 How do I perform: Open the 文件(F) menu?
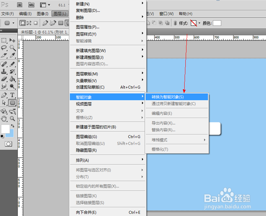tap(7, 14)
